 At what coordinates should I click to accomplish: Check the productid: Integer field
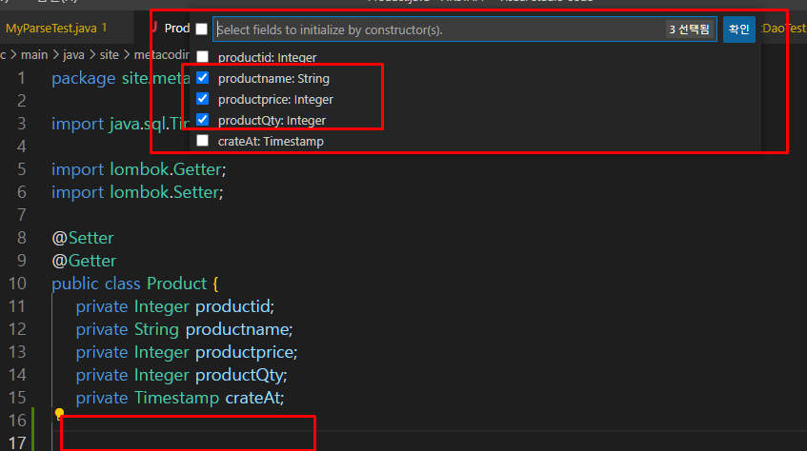pyautogui.click(x=202, y=56)
